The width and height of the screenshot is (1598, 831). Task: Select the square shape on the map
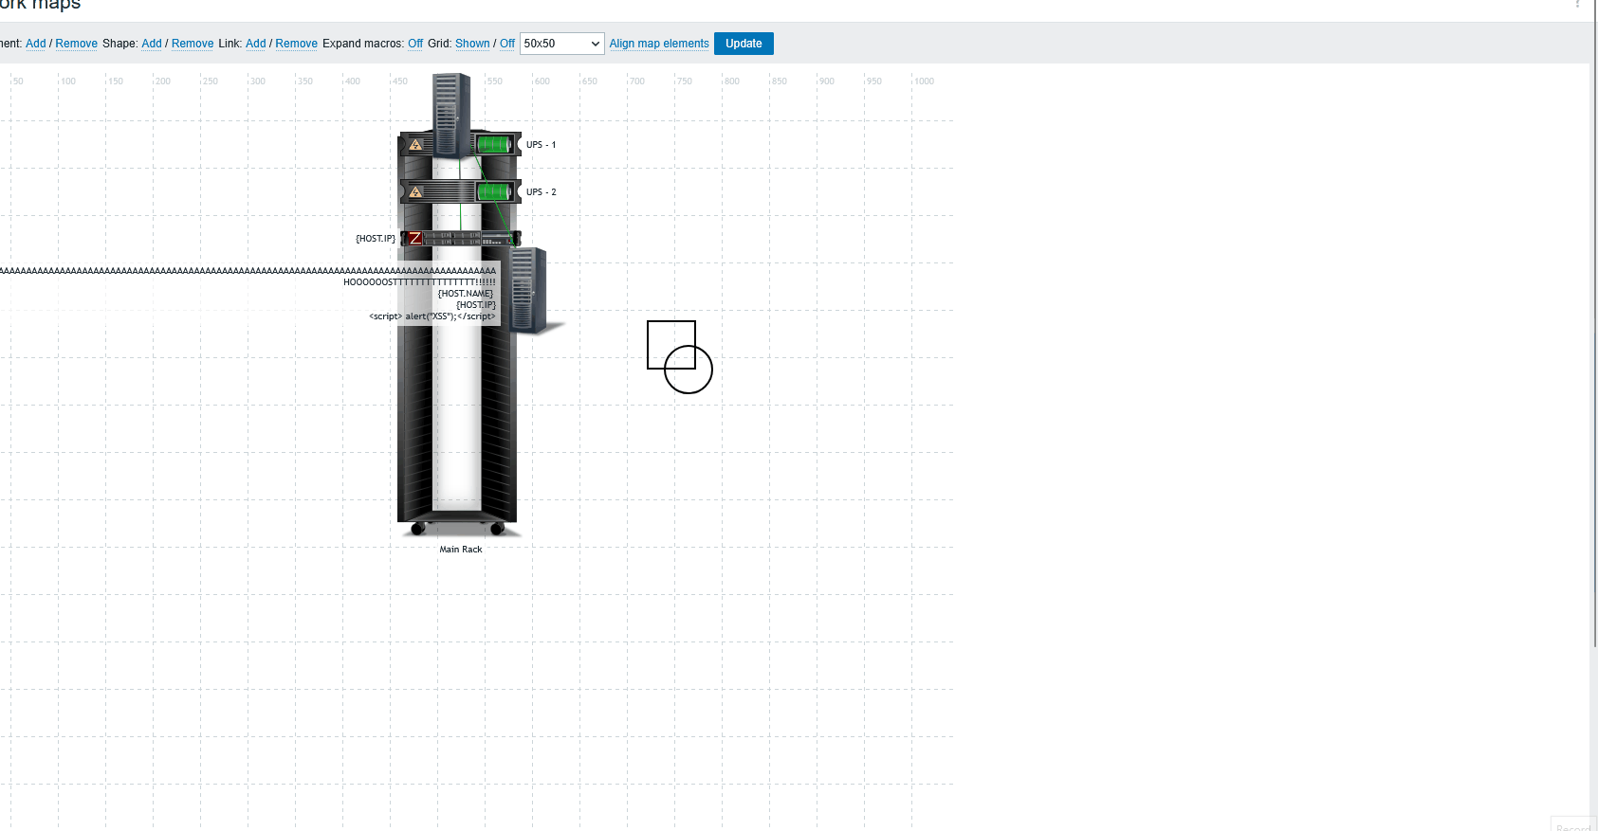click(671, 345)
